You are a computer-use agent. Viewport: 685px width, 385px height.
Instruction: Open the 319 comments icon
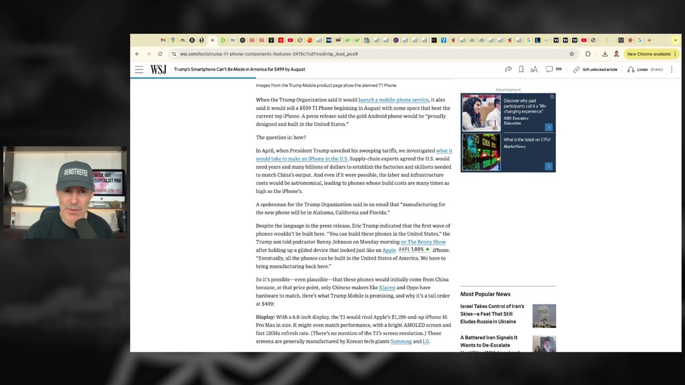click(549, 70)
